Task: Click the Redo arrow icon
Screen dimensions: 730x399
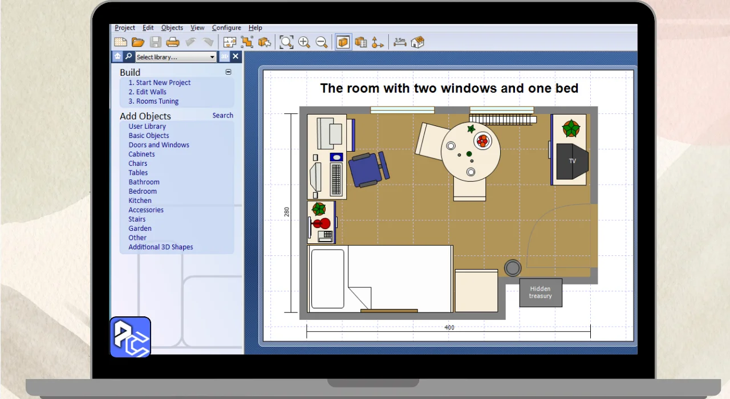Action: pos(208,42)
